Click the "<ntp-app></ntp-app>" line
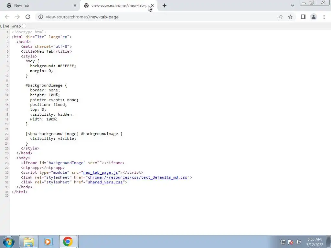The height and width of the screenshot is (248, 331). pyautogui.click(x=43, y=168)
